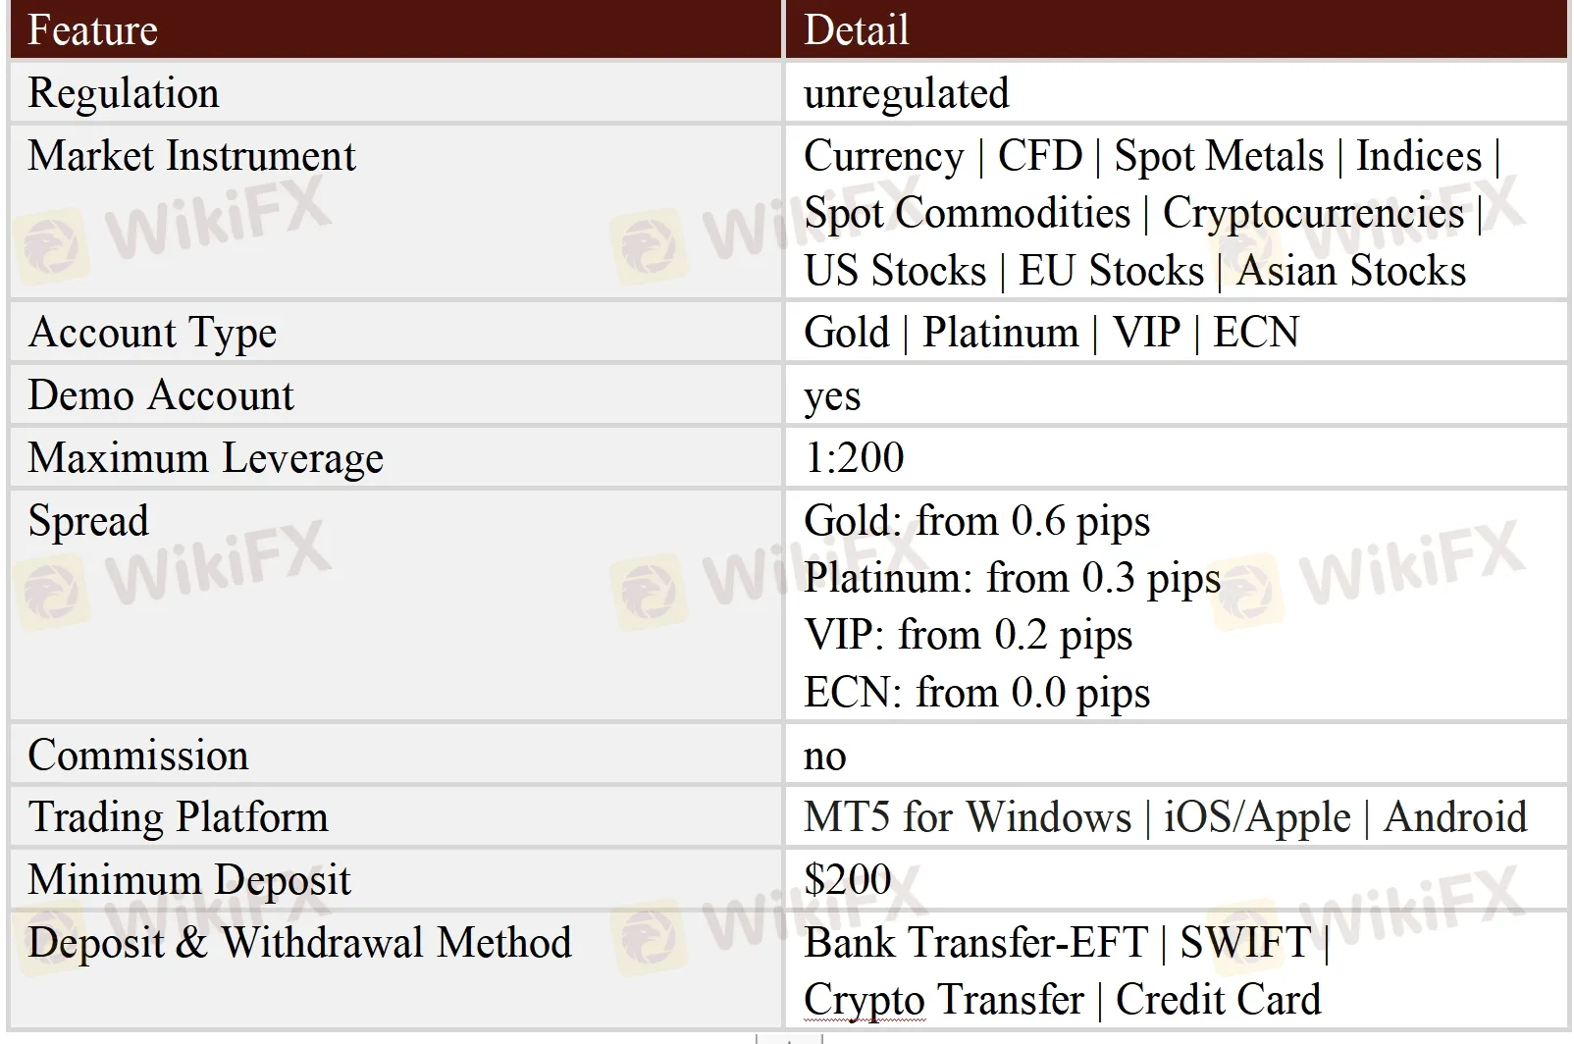Screen dimensions: 1574x1044
Task: Click 'Platinum: from 0.3 pips' line
Action: (x=1012, y=578)
